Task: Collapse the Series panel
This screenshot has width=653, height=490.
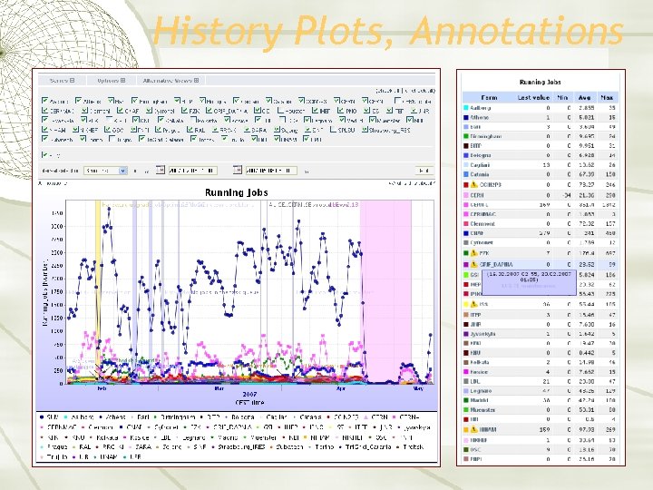Action: pos(72,81)
